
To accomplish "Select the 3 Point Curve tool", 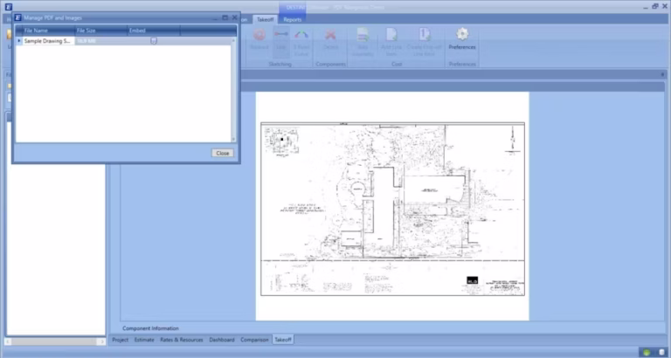I will coord(301,34).
